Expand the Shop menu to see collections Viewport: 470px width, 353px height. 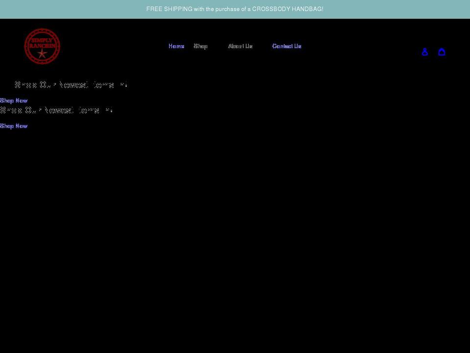point(200,46)
